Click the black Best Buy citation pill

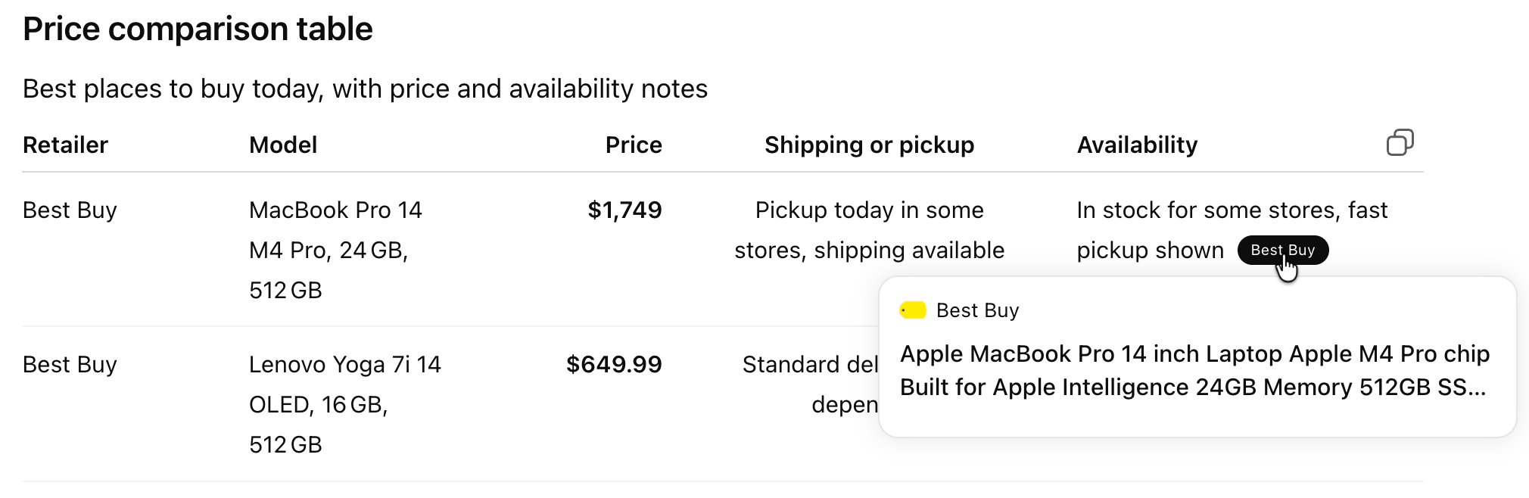pos(1282,251)
